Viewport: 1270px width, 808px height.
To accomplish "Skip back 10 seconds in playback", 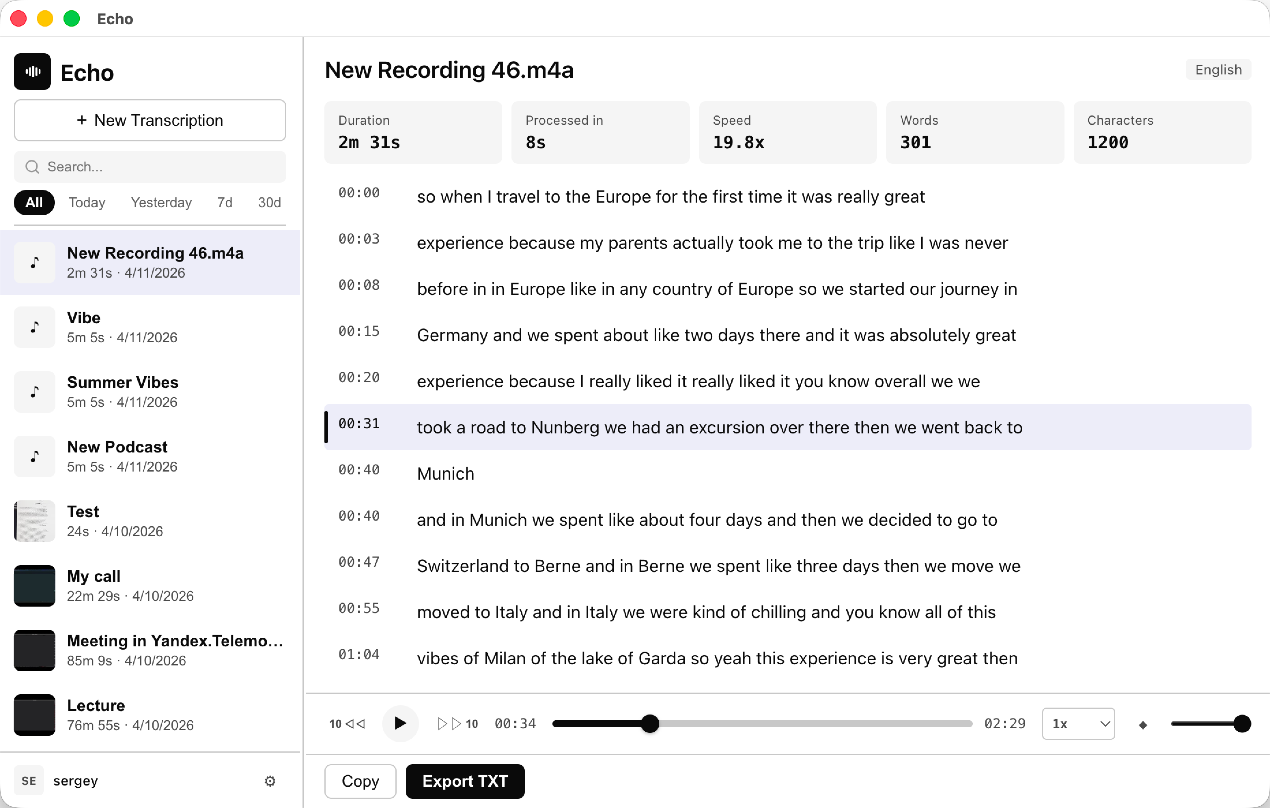I will pyautogui.click(x=348, y=724).
